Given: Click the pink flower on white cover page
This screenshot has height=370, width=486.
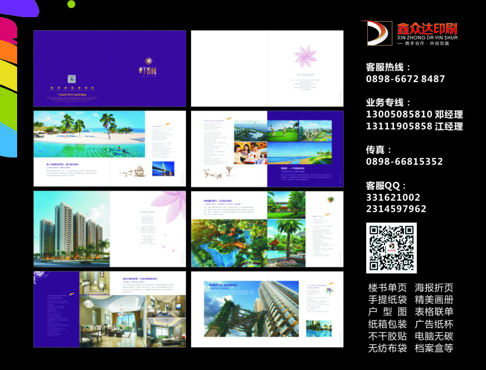Looking at the screenshot, I should [x=305, y=56].
